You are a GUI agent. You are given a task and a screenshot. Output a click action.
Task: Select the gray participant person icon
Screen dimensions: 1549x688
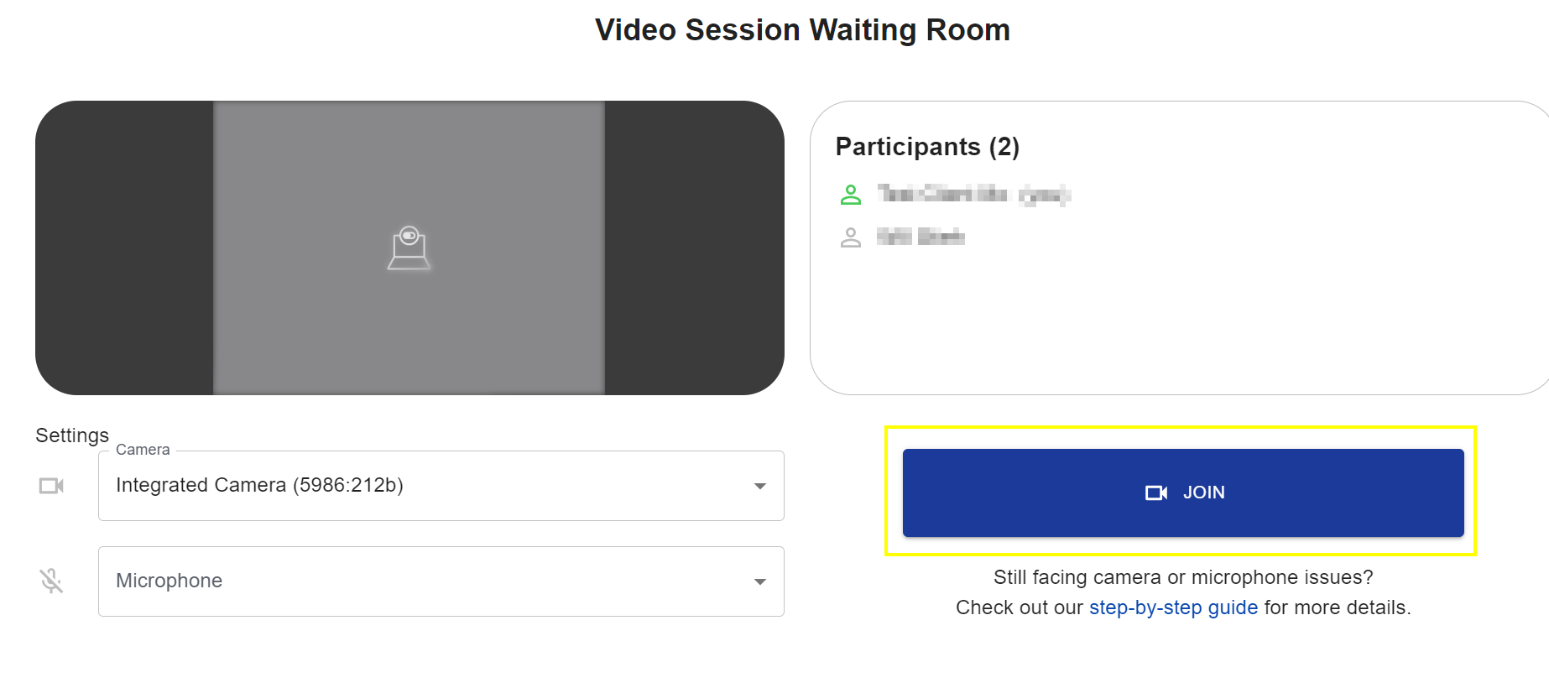[850, 237]
